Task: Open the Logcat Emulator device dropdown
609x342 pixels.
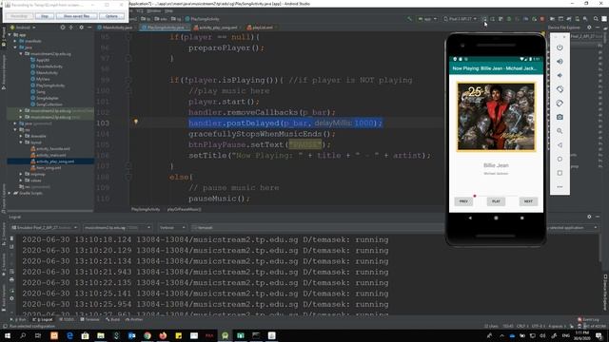Action: 45,228
